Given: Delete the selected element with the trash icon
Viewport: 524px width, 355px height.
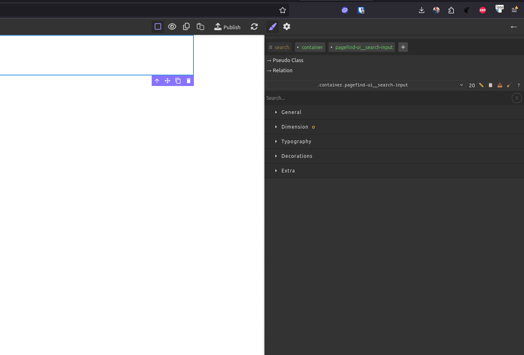Looking at the screenshot, I should tap(189, 80).
